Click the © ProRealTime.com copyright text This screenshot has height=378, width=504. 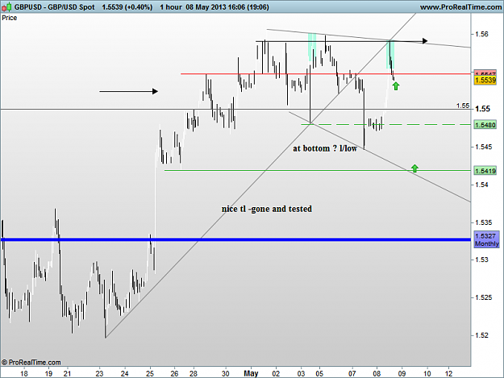[31, 362]
